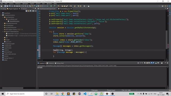Switch to the GmailAutomation/pom.xml editor tab
Viewport: 171px width, 96px height.
pyautogui.click(x=46, y=9)
